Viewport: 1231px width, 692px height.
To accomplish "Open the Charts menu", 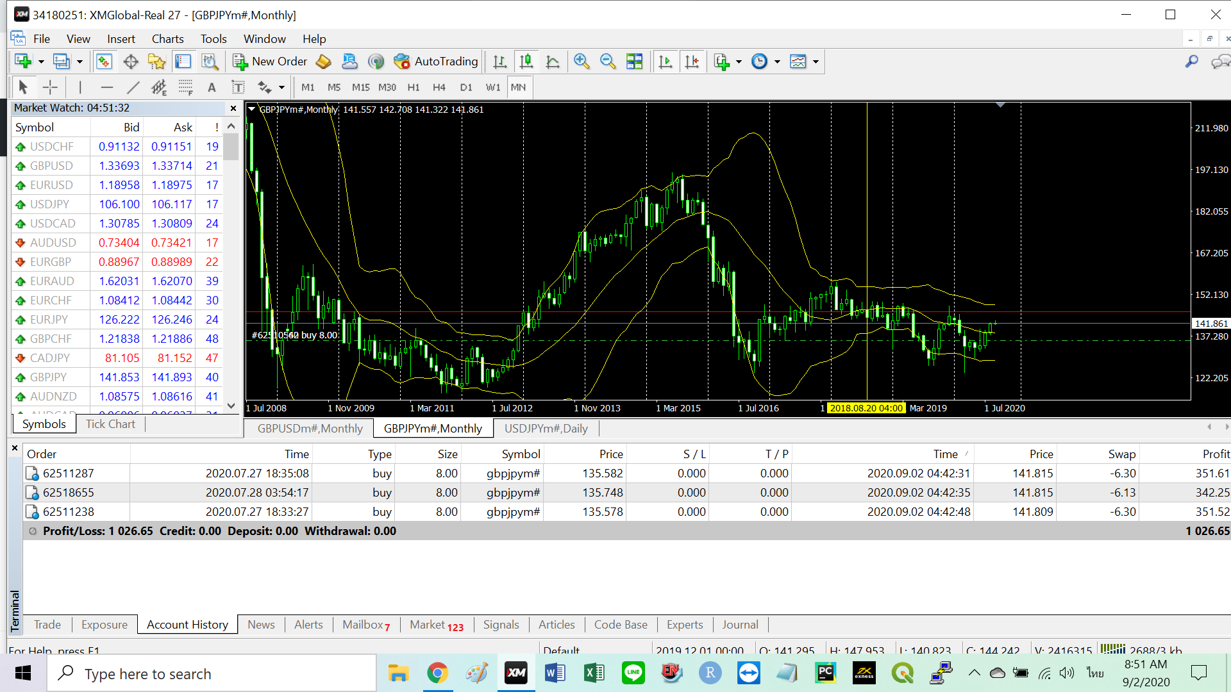I will coord(168,39).
